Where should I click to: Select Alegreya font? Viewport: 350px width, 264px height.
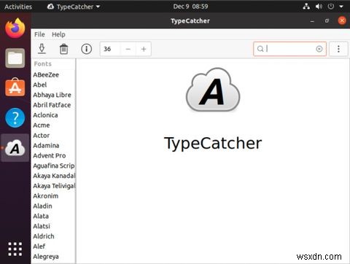coord(53,257)
